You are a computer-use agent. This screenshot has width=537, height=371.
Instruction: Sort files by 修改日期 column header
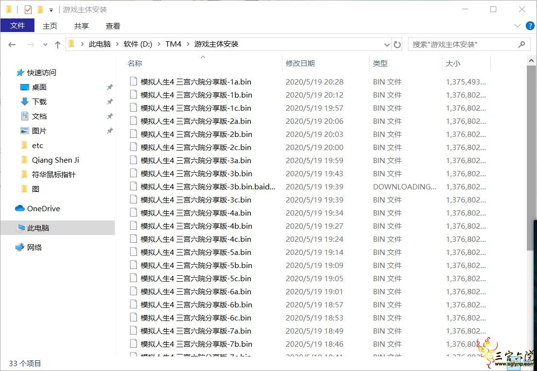coord(300,64)
